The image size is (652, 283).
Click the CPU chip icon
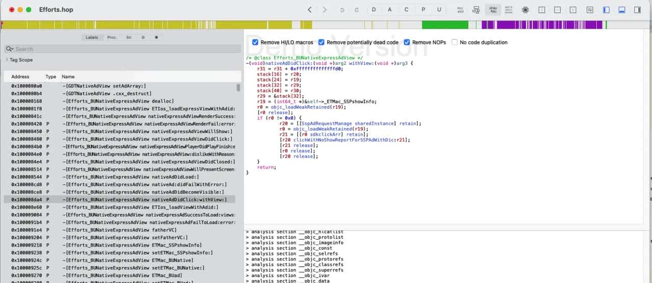pos(525,10)
